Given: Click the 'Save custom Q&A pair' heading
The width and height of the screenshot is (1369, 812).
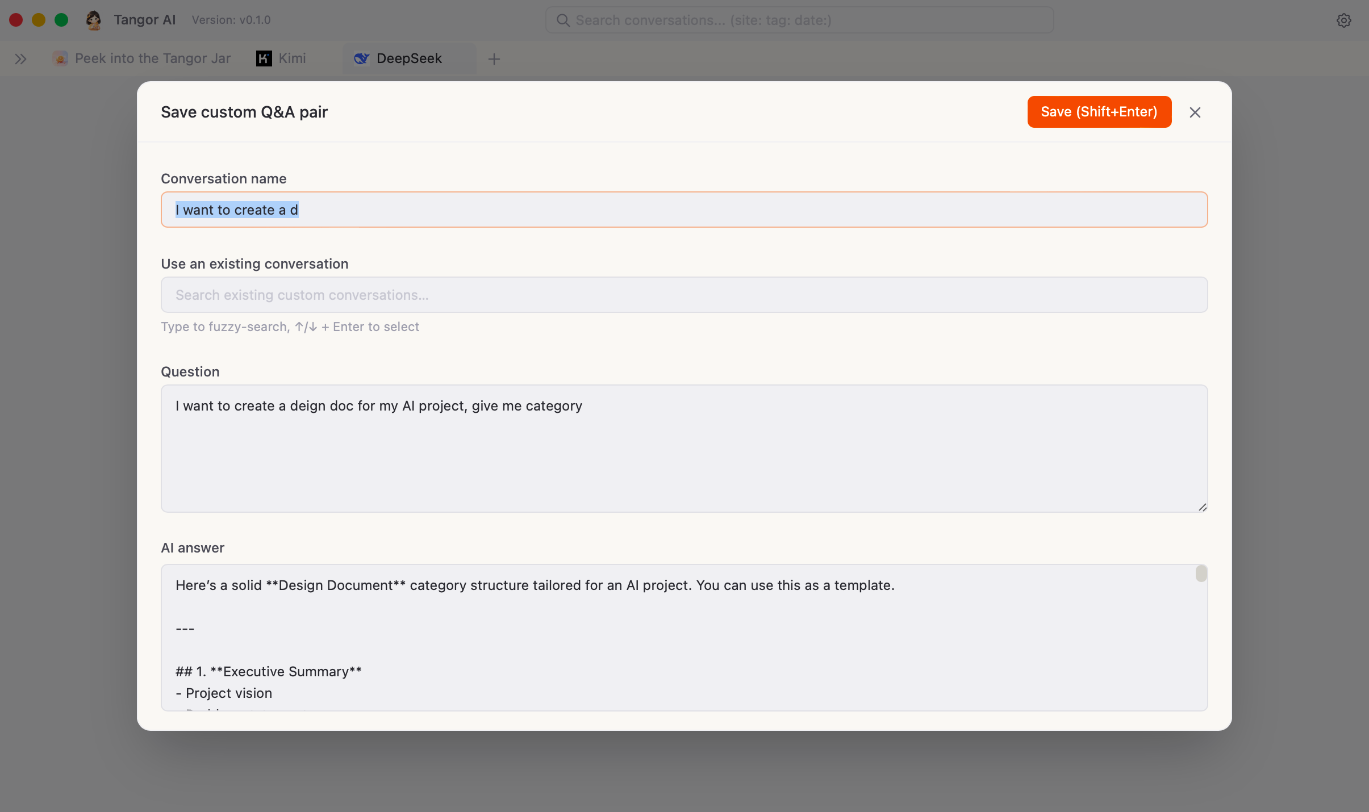Looking at the screenshot, I should coord(244,112).
